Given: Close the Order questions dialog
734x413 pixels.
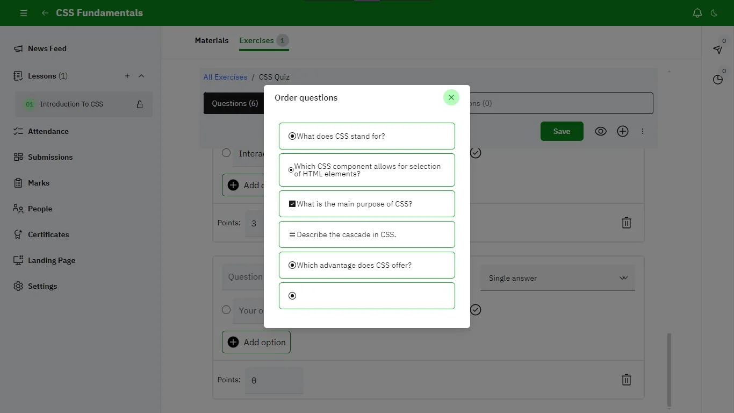Looking at the screenshot, I should tap(451, 97).
